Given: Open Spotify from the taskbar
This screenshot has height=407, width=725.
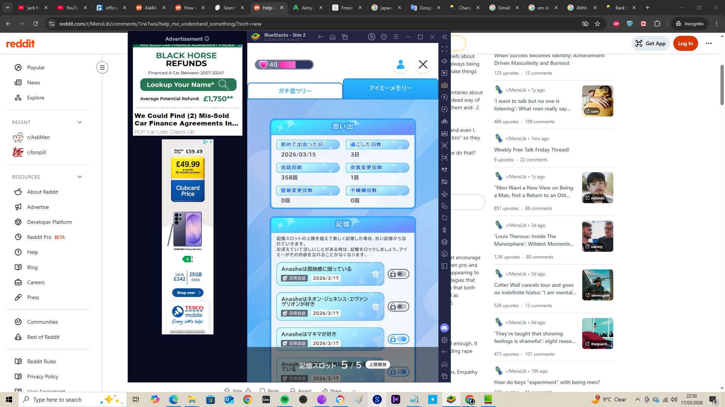Looking at the screenshot, I should coord(285,399).
